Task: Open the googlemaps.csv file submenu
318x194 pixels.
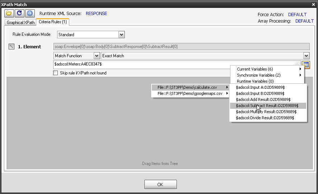Action: click(x=190, y=93)
